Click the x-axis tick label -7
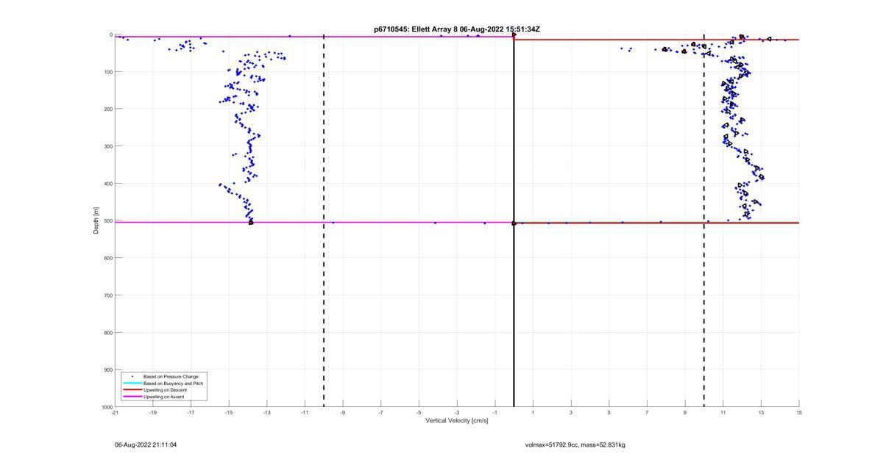This screenshot has height=457, width=883. [381, 413]
